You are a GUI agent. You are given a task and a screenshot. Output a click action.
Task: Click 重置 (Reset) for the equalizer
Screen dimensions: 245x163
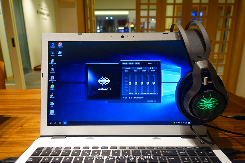(x=151, y=68)
